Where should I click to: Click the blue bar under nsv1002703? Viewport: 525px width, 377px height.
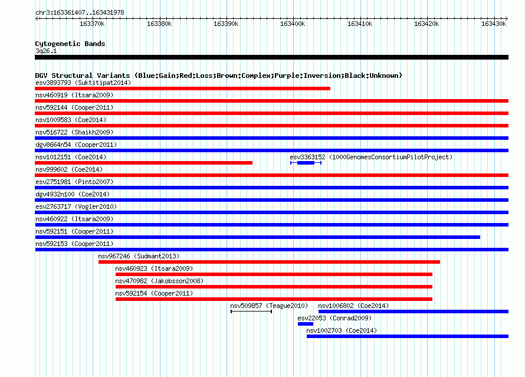click(x=408, y=336)
